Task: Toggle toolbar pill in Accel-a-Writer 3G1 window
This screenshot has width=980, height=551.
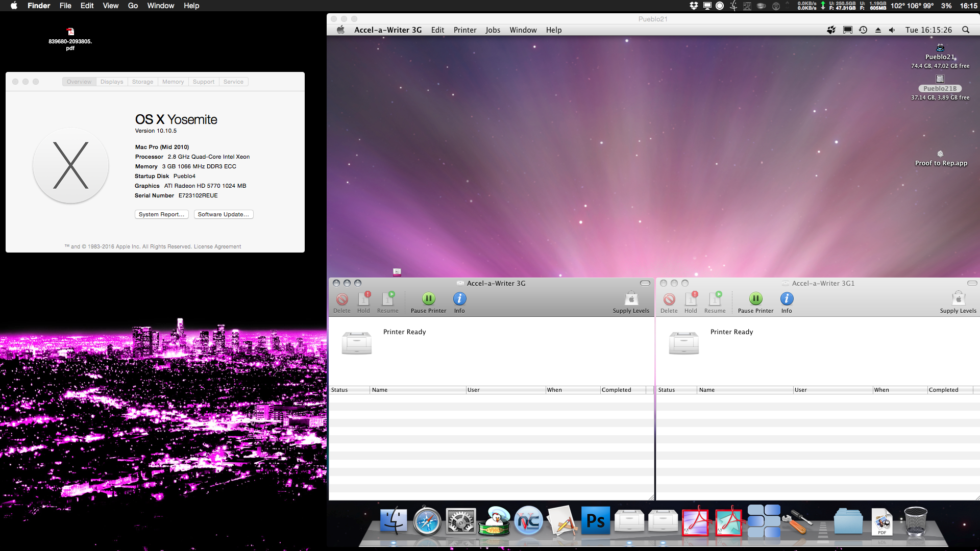Action: pyautogui.click(x=972, y=283)
